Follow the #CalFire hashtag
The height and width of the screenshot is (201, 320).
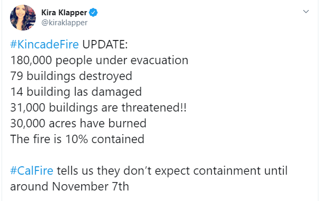pos(32,170)
